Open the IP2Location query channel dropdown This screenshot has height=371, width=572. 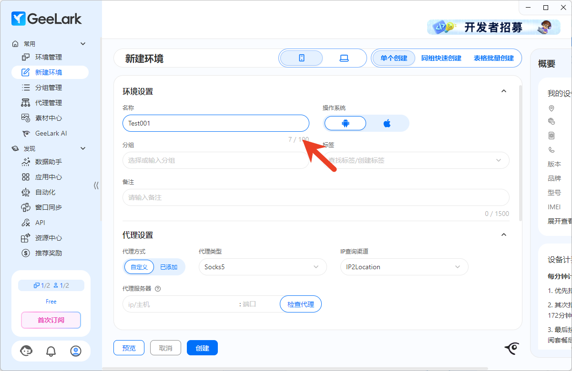404,267
